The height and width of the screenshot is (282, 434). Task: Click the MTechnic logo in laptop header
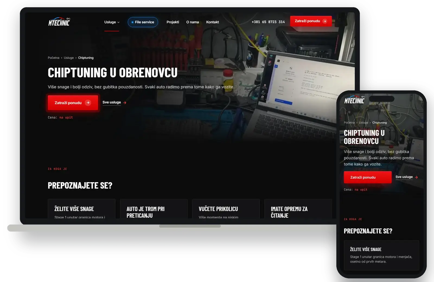[59, 22]
